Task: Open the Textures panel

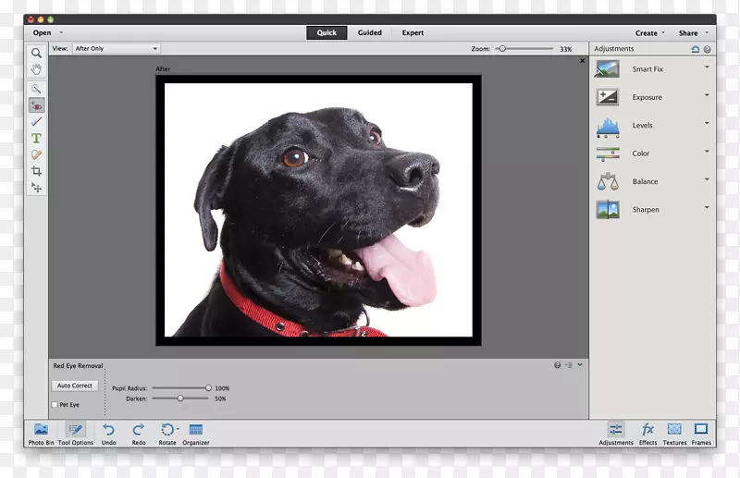Action: 674,434
